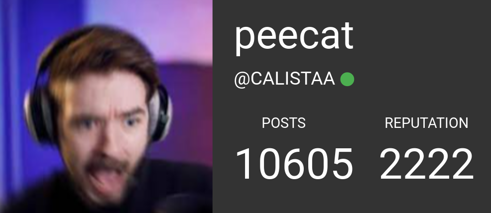Viewport: 491px width, 213px height.
Task: Open peecat's profile picture
Action: (106, 106)
